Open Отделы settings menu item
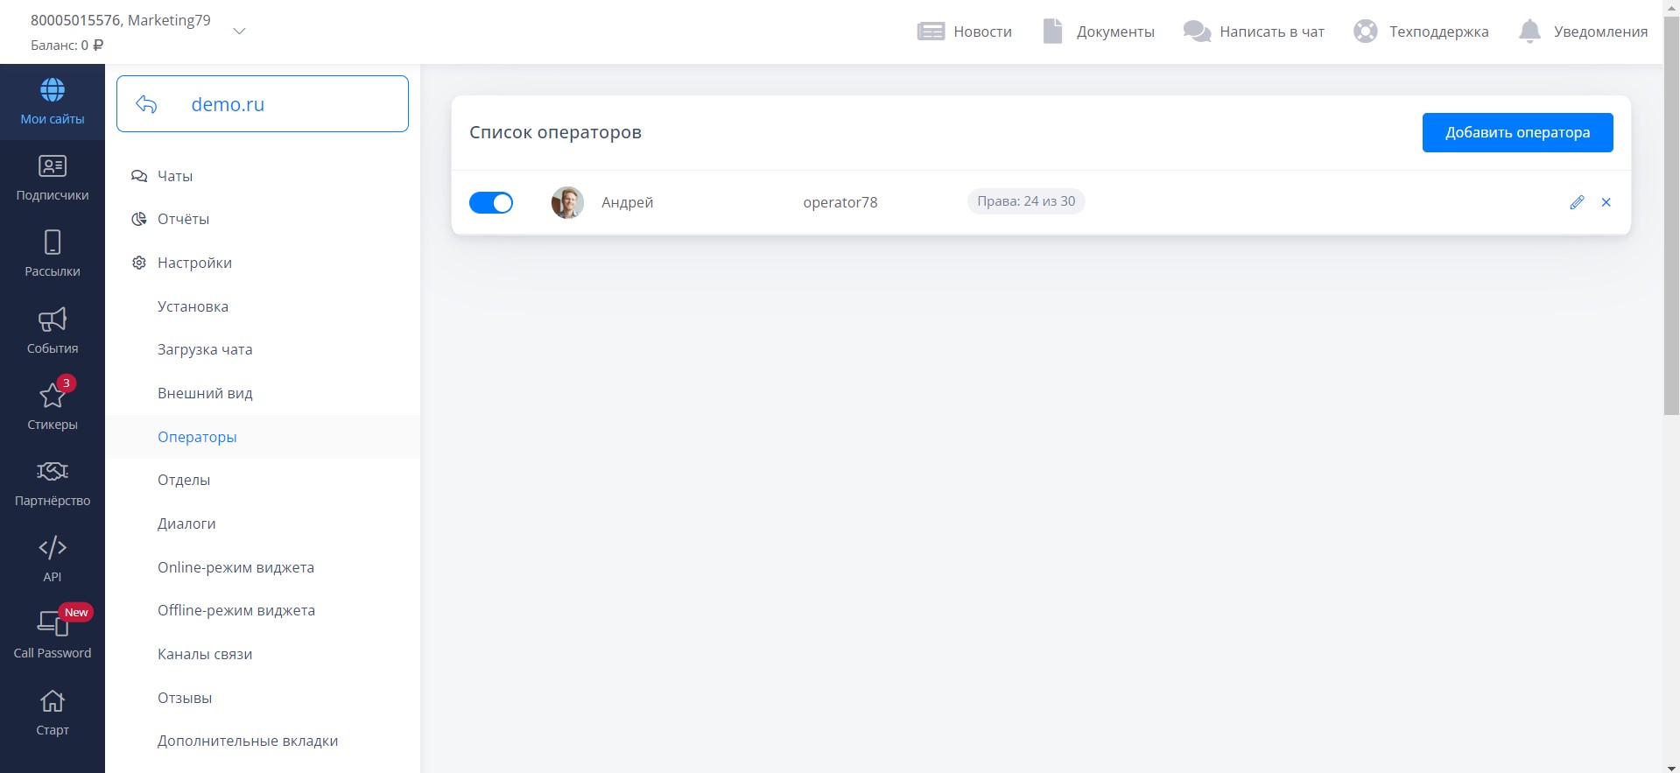 (184, 480)
